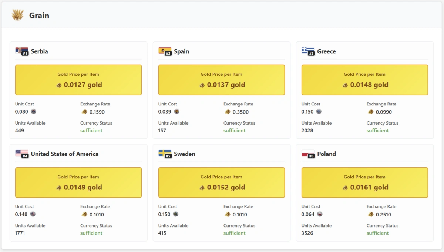Select Serbia's 0.0127 gold price box
Image resolution: width=444 pixels, height=252 pixels.
[78, 80]
